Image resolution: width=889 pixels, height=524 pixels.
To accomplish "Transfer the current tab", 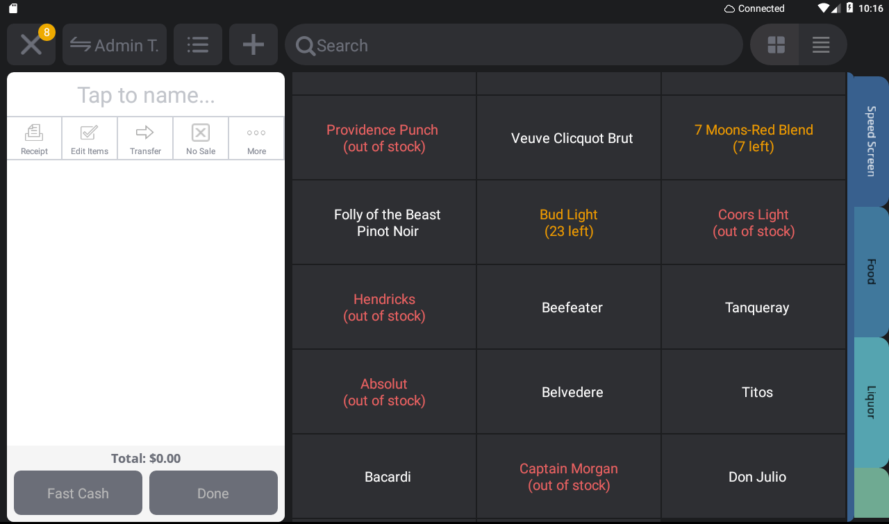I will tap(145, 139).
